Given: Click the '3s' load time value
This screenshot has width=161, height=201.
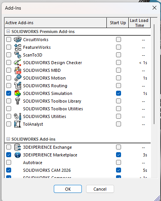Looking at the screenshot, I should (x=145, y=155).
